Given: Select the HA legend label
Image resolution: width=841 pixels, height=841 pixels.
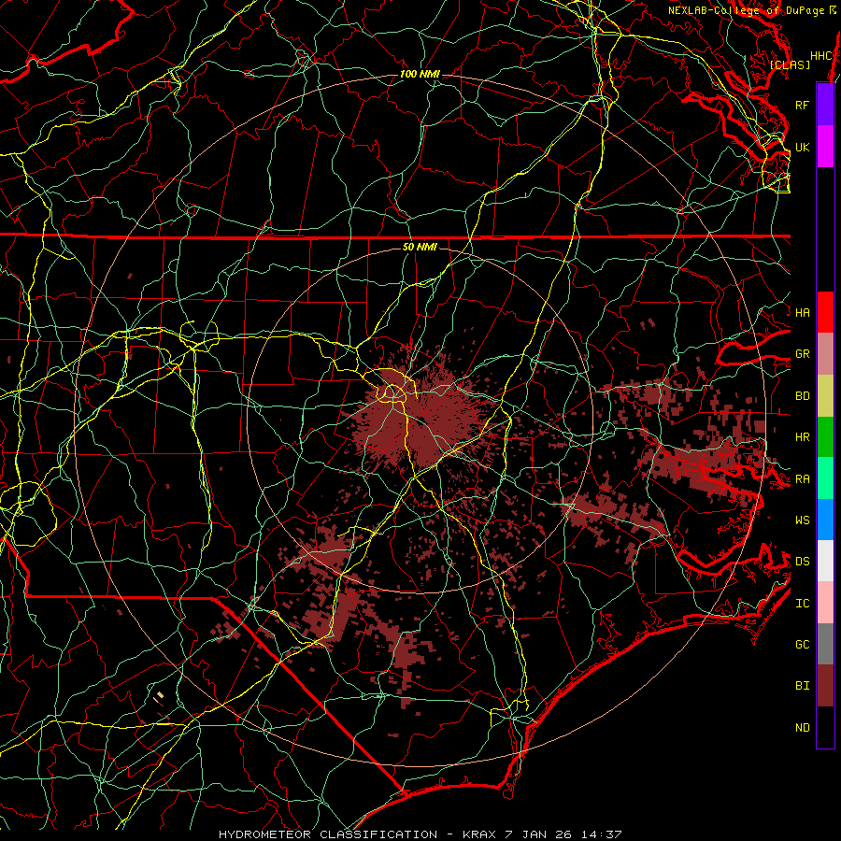Looking at the screenshot, I should coord(802,312).
